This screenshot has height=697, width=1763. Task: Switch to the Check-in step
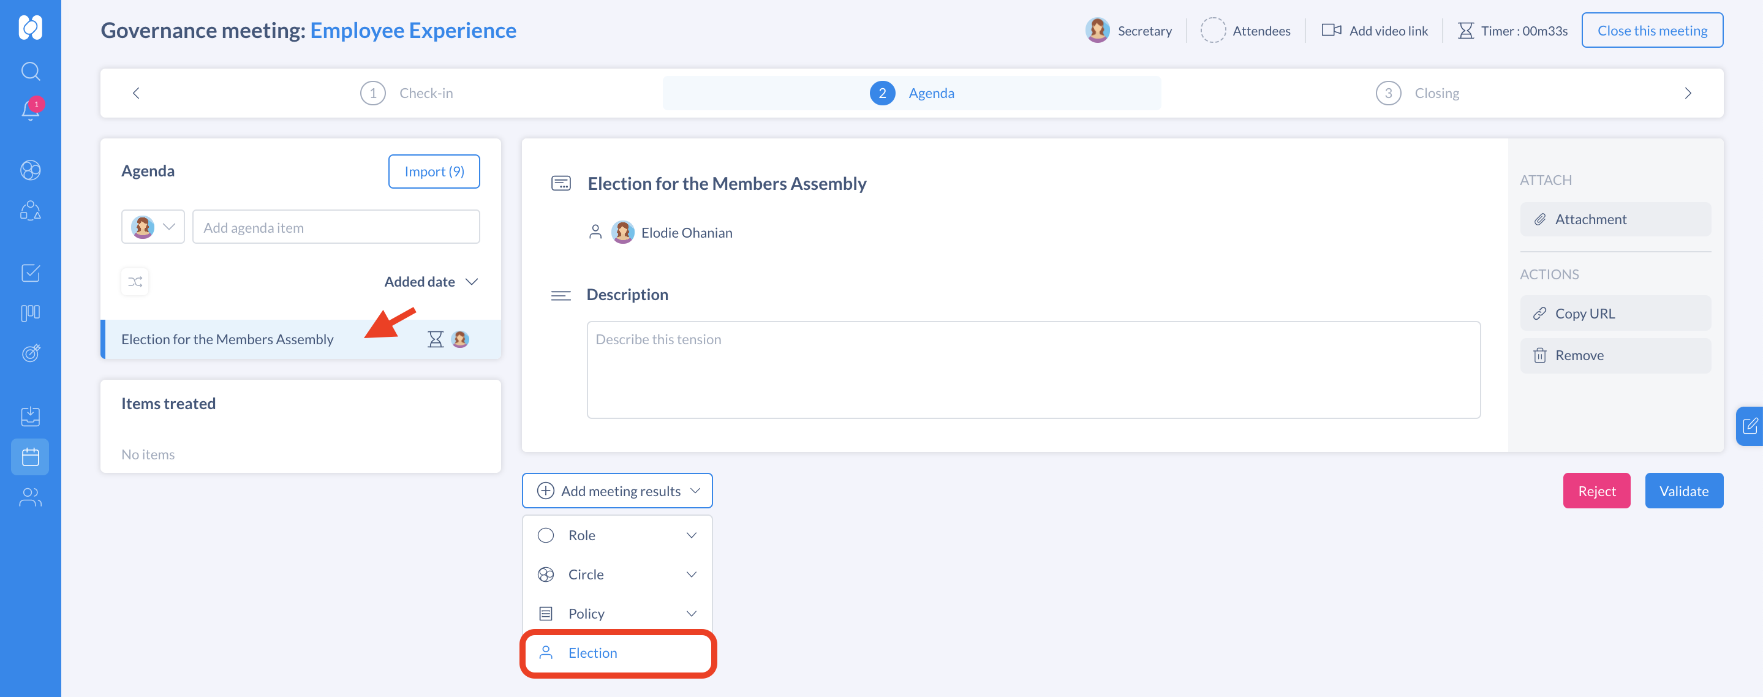point(407,93)
